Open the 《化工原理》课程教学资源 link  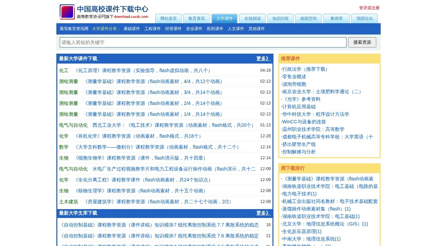[x=143, y=70]
